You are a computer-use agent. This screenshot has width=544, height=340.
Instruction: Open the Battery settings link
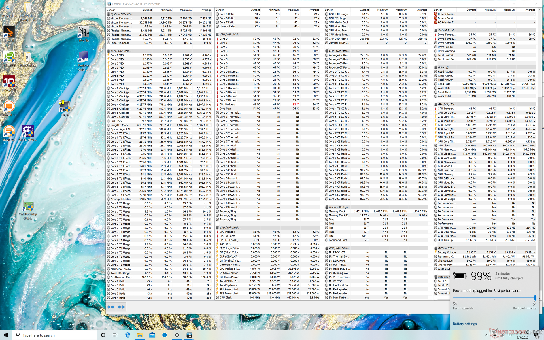[x=465, y=324]
